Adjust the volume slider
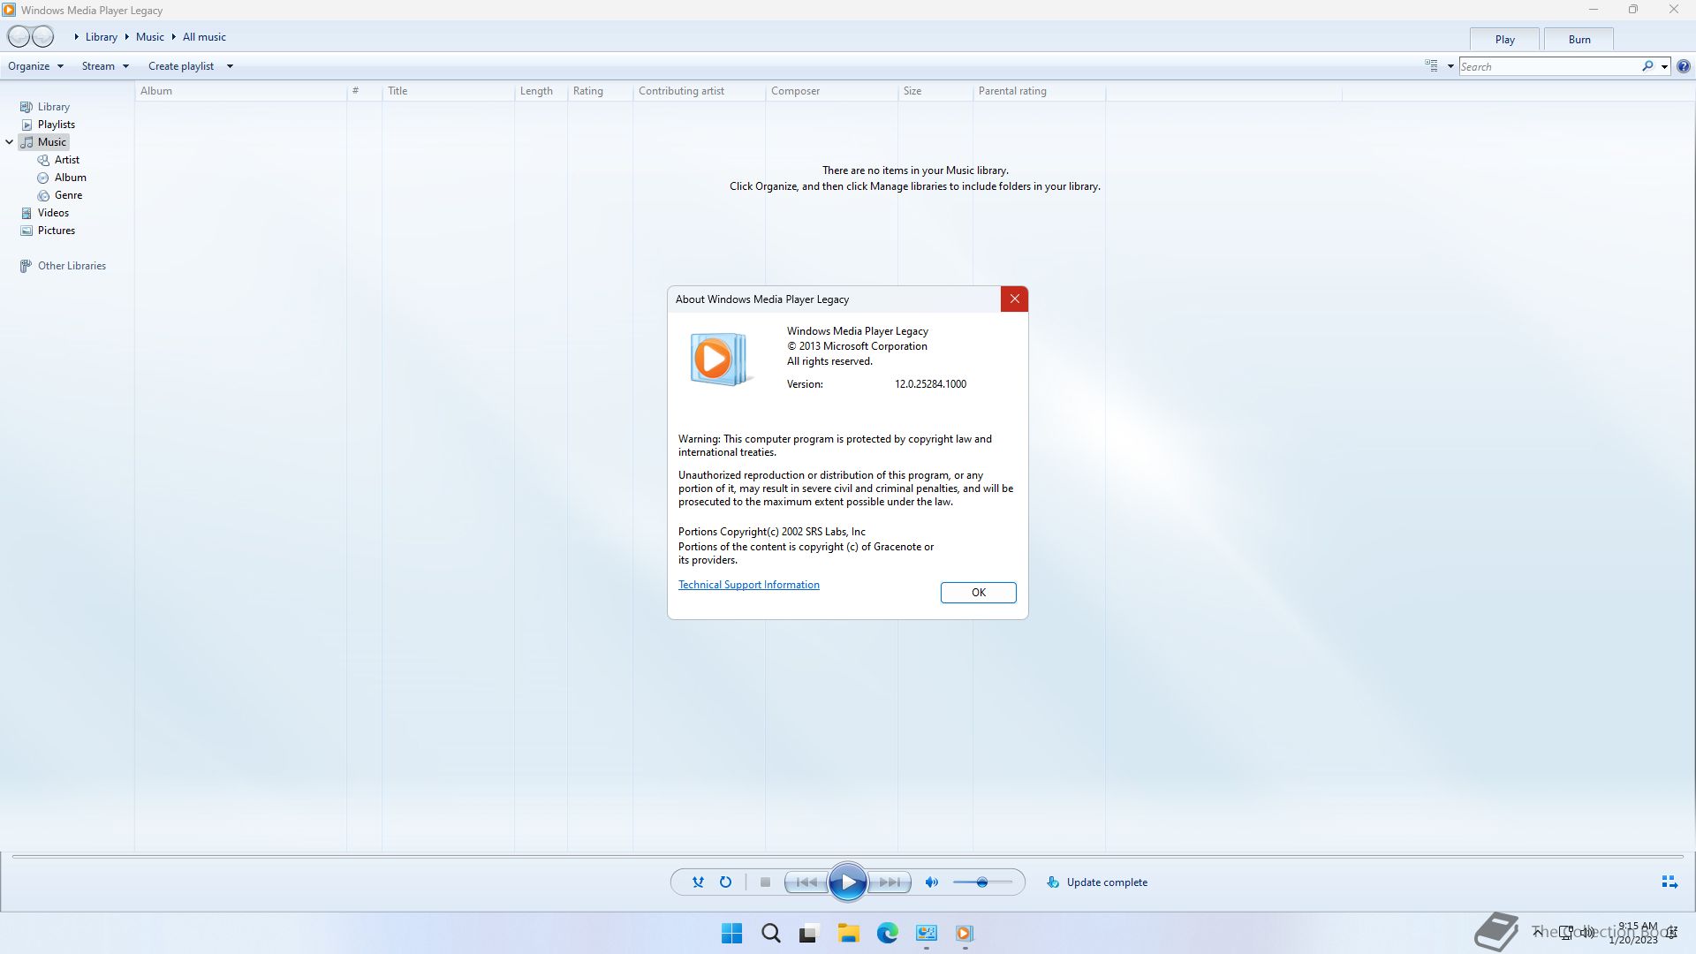 tap(981, 882)
